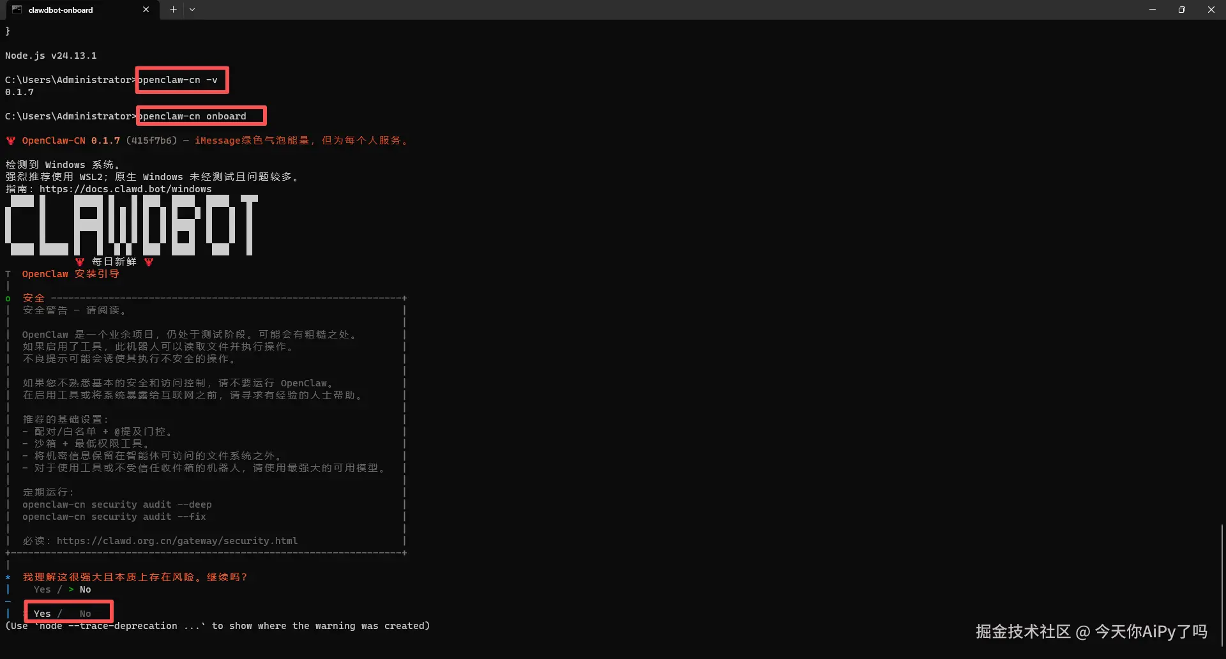Image resolution: width=1226 pixels, height=659 pixels.
Task: Expand the new-tab profile dropdown chevron
Action: pos(192,10)
